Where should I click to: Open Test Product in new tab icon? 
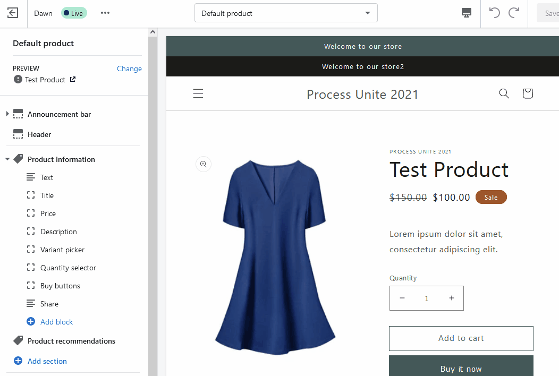pyautogui.click(x=73, y=79)
